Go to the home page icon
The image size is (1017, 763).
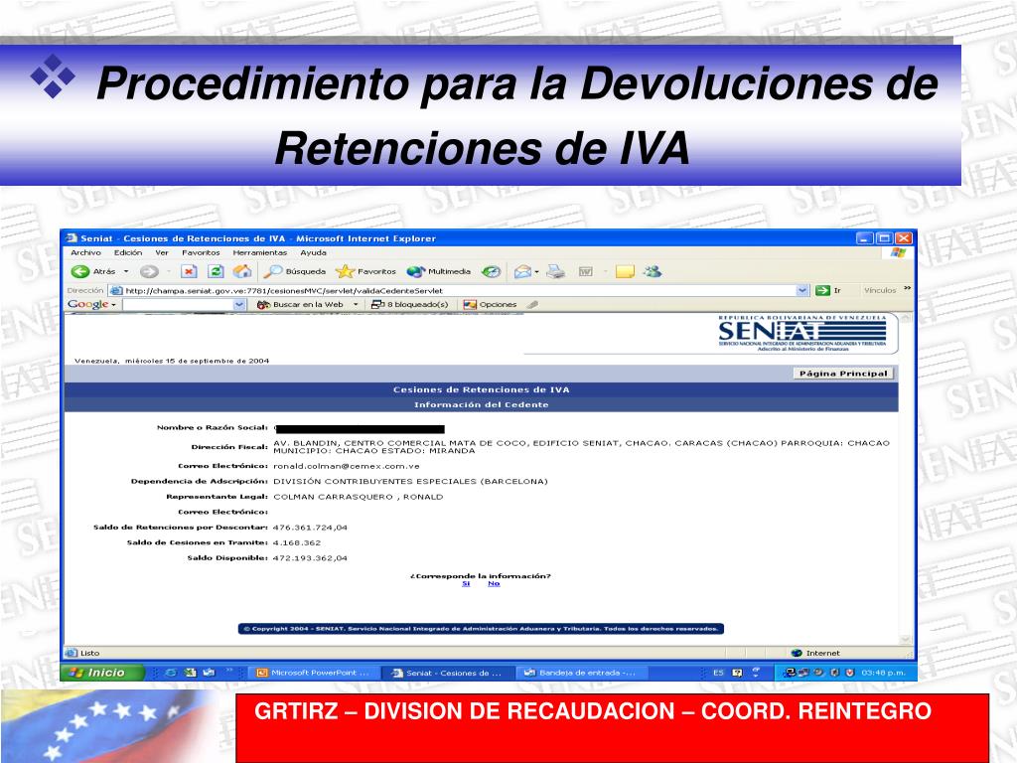click(x=242, y=271)
